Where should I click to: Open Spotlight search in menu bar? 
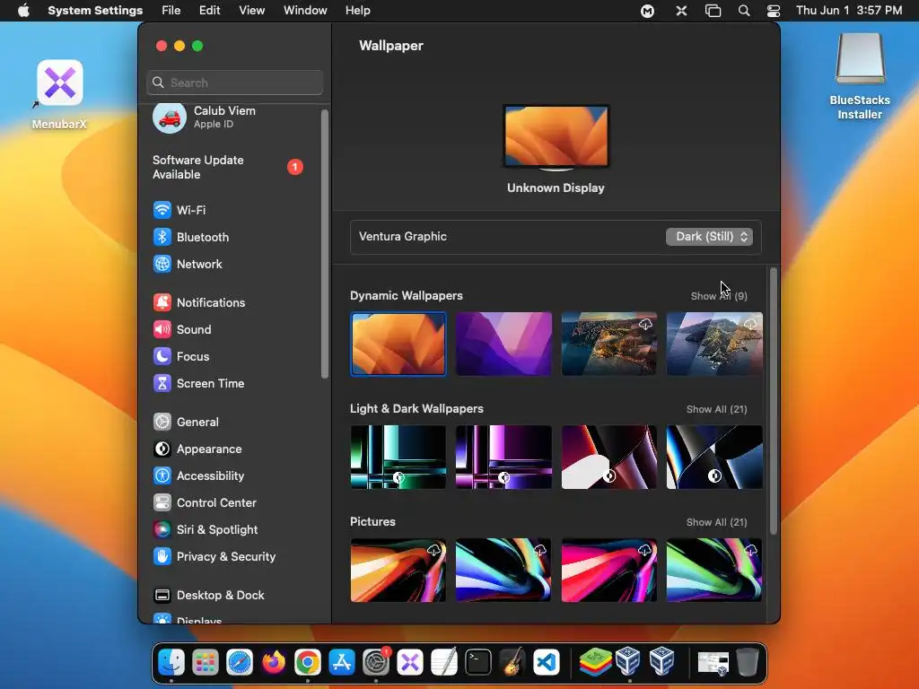(x=744, y=11)
